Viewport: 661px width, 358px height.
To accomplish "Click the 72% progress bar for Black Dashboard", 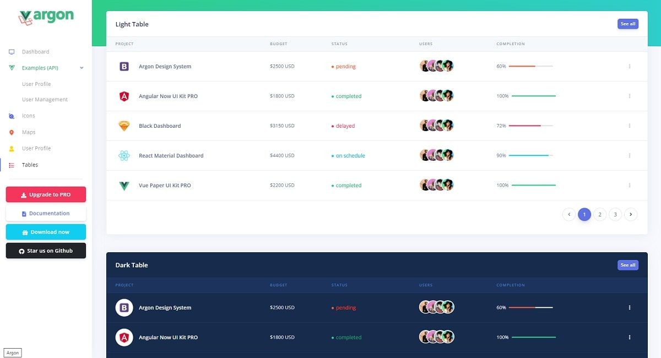I will pyautogui.click(x=531, y=126).
